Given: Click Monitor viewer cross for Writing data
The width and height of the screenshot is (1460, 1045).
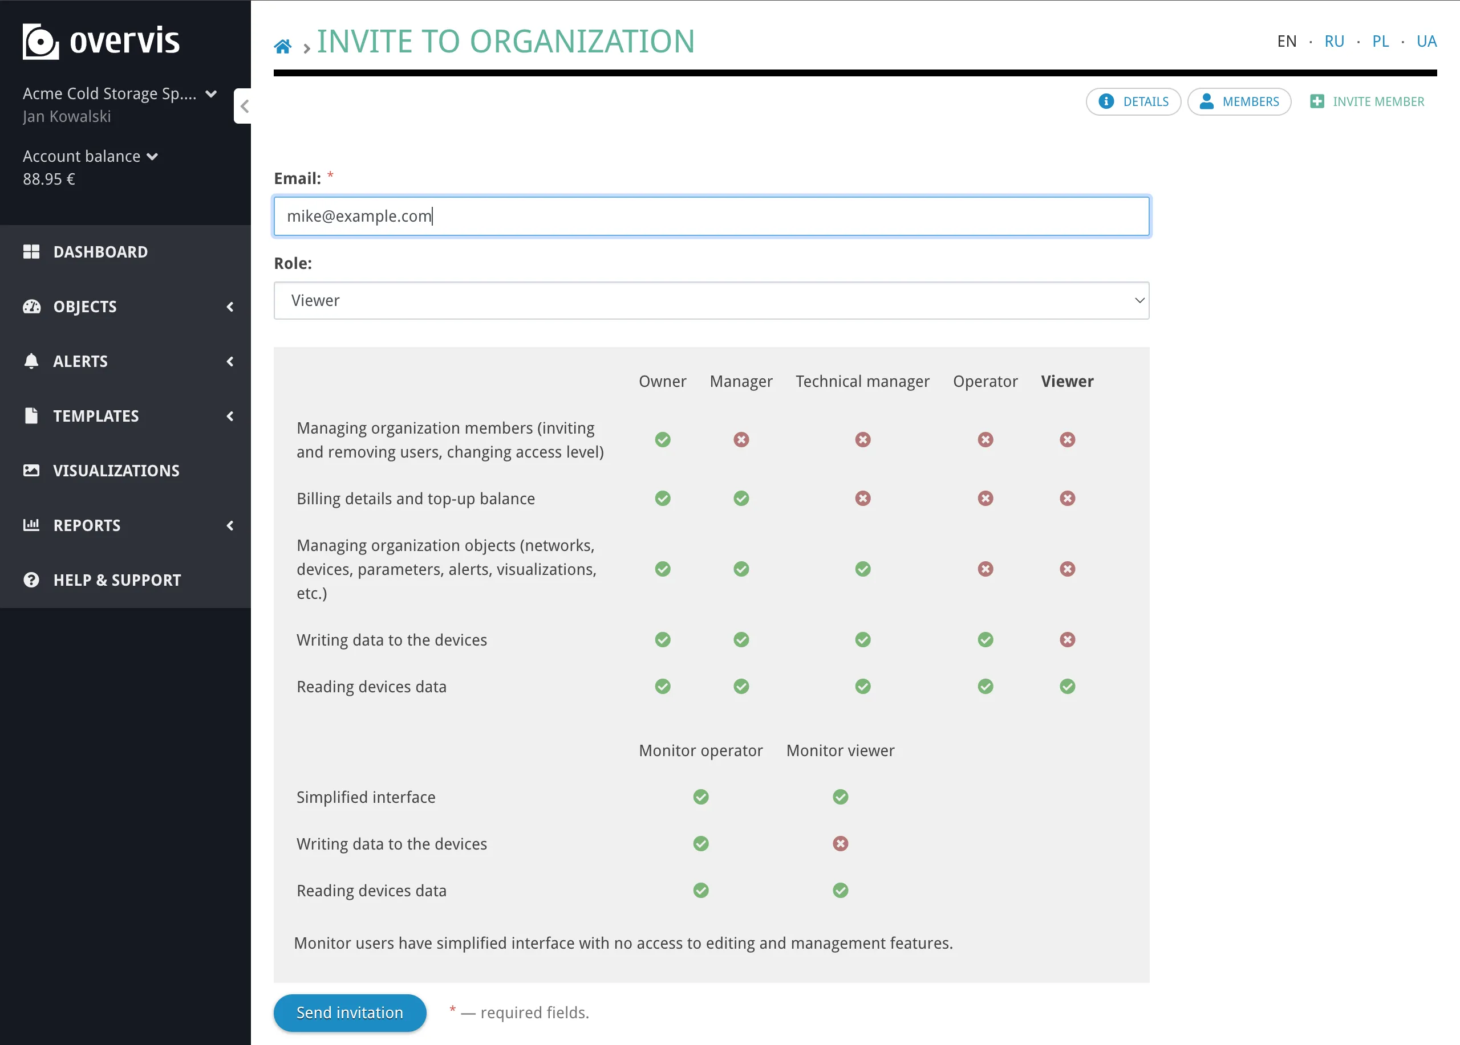Looking at the screenshot, I should (840, 844).
